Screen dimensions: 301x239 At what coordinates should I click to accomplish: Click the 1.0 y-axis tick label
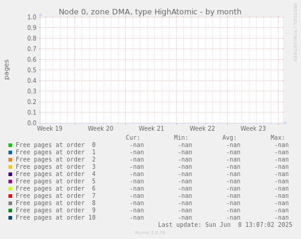[x=32, y=17]
